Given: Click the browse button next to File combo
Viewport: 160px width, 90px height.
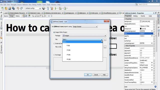Looking at the screenshot, I should [x=105, y=39].
